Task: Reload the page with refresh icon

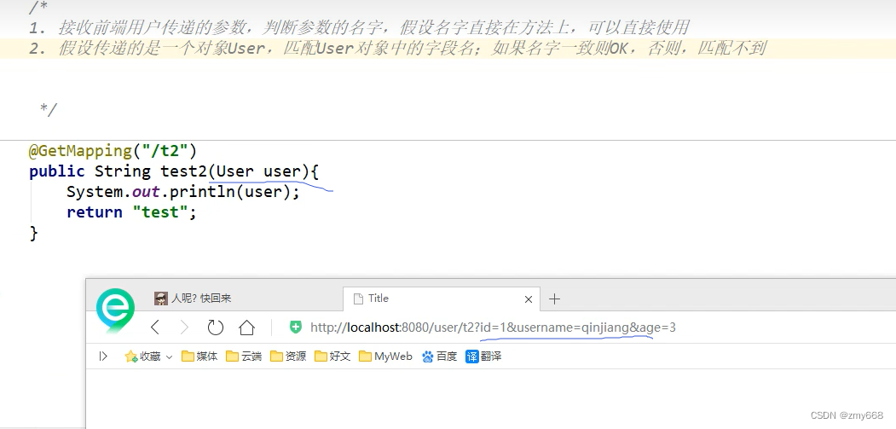Action: (x=215, y=328)
